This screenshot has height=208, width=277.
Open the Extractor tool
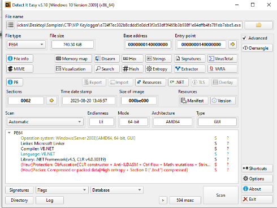(x=190, y=69)
